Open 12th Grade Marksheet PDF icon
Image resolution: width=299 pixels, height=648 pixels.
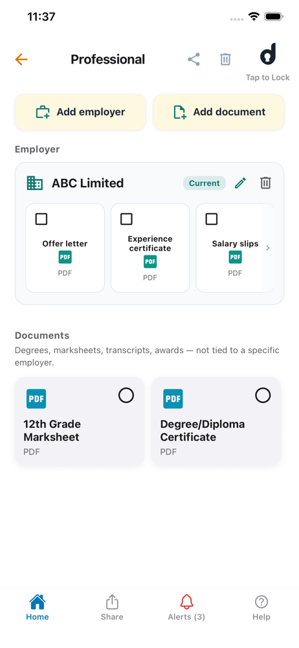(x=36, y=399)
